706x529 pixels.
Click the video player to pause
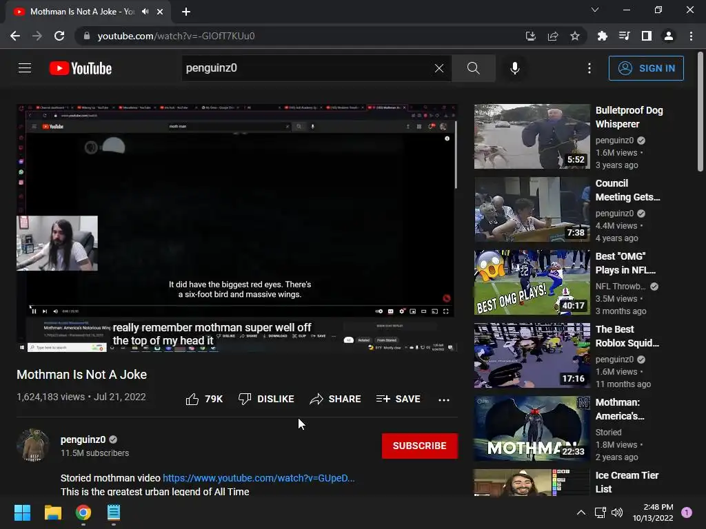(237, 228)
